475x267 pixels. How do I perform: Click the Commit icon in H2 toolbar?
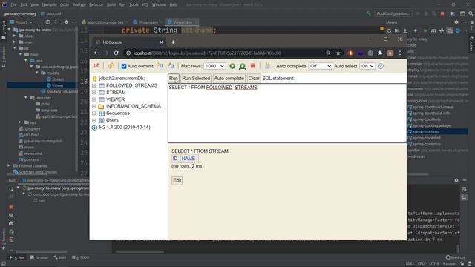point(171,66)
